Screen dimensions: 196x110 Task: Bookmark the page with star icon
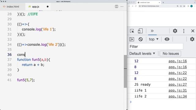point(184,6)
